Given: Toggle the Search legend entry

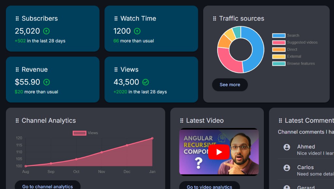Looking at the screenshot, I should 286,35.
